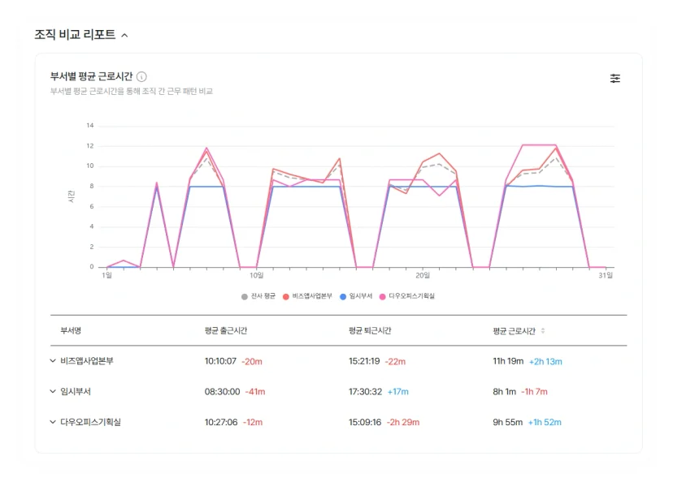Click info icon beside 부서별 평균 근로시간
Image resolution: width=673 pixels, height=482 pixels.
(141, 77)
